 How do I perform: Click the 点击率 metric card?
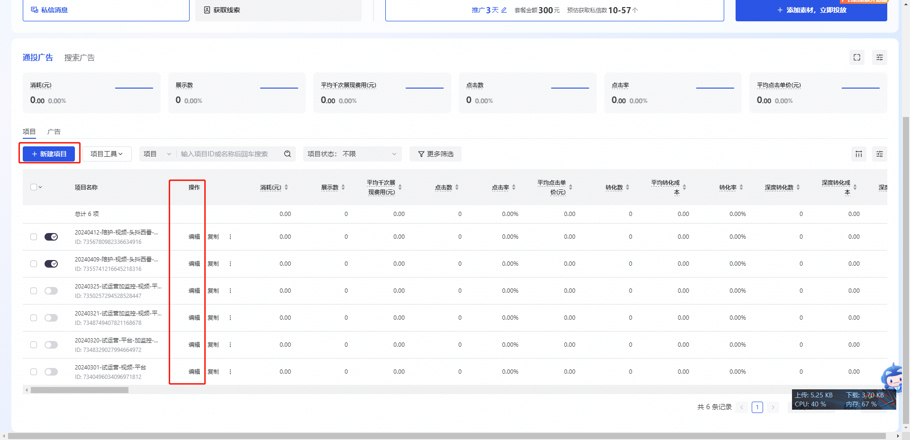673,93
